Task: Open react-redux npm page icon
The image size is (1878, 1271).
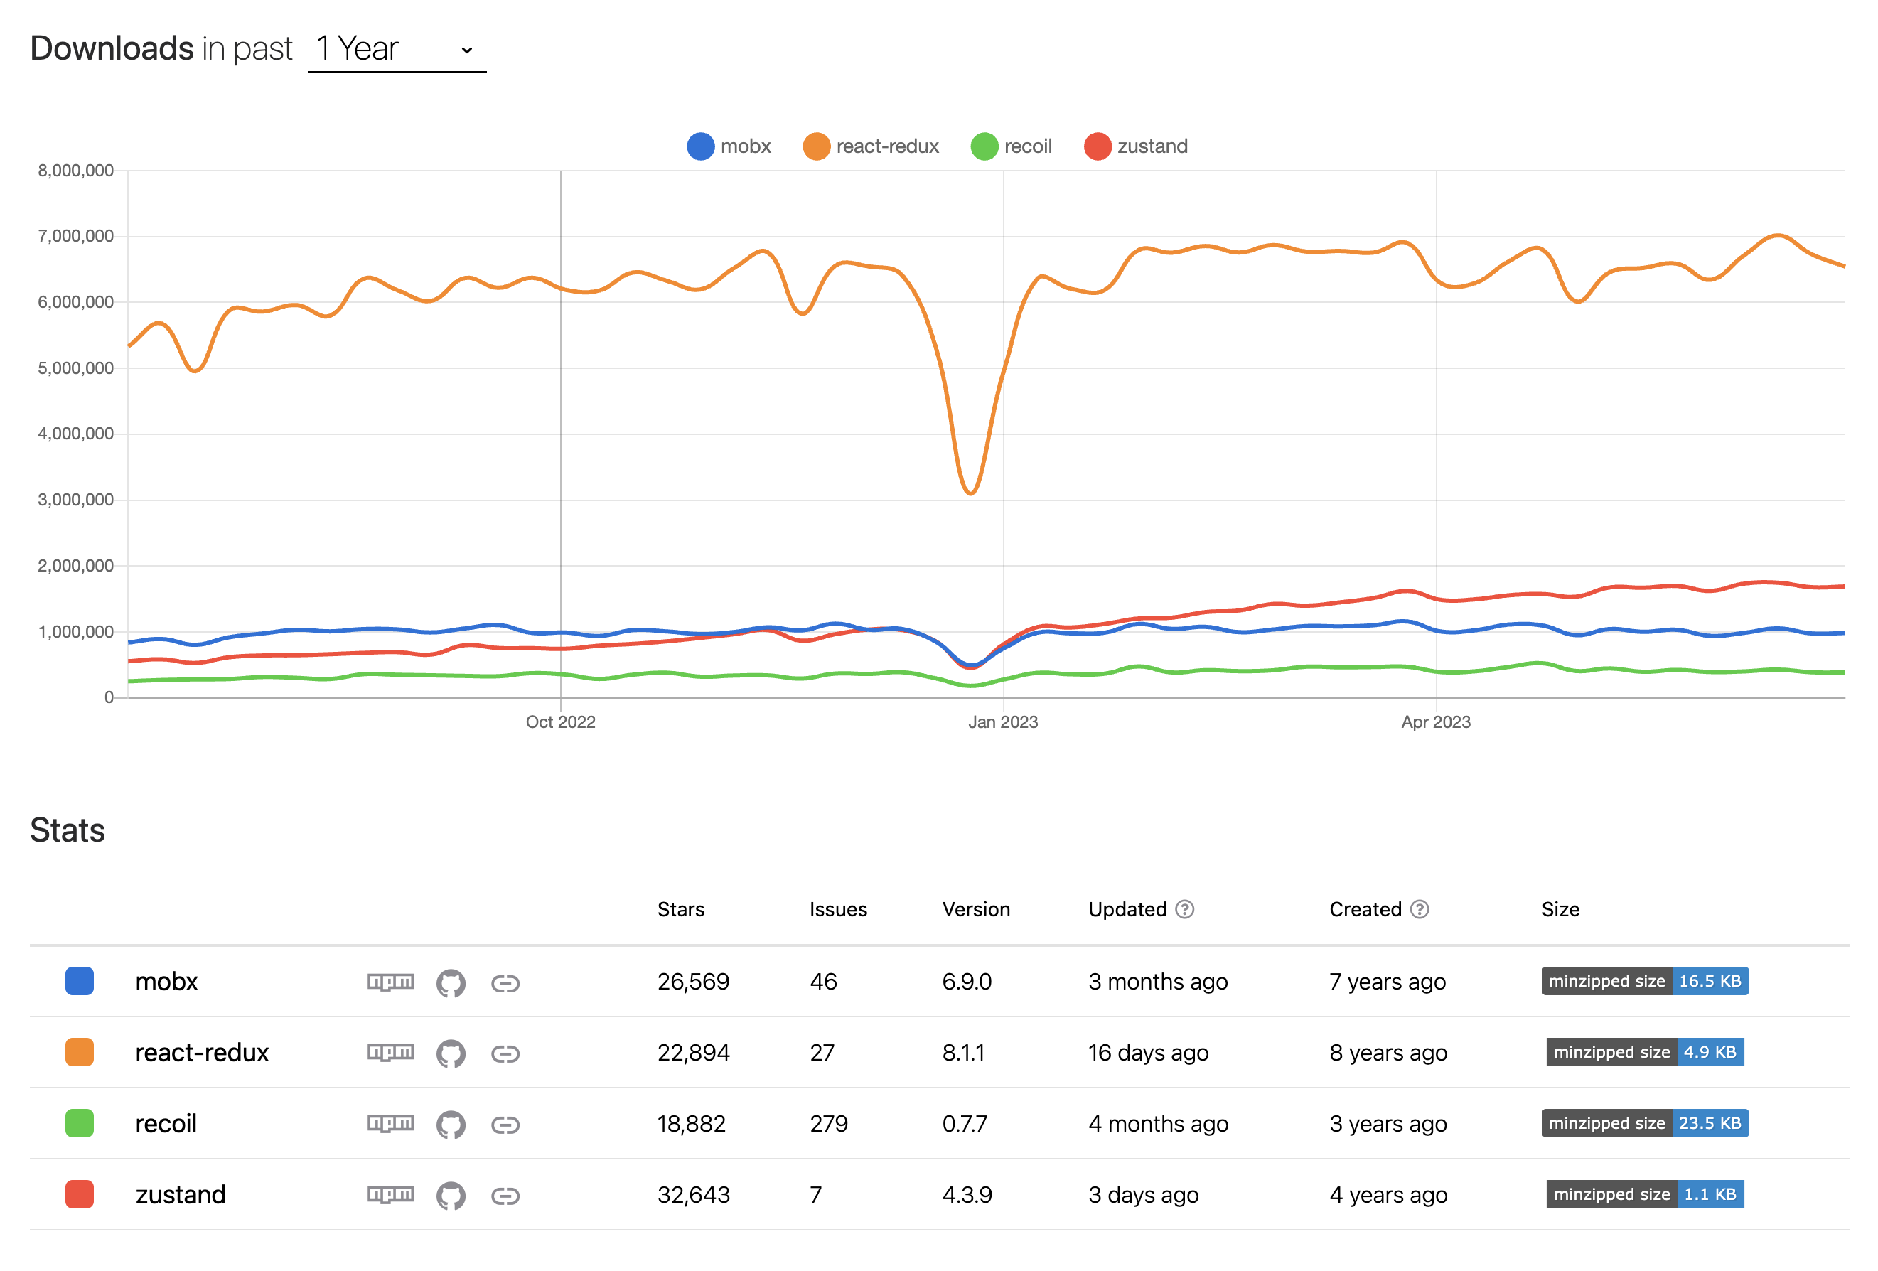Action: click(x=390, y=1052)
